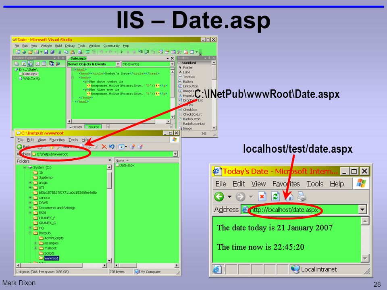Viewport: 387px width, 290px height.
Task: Collapse the System (C:) tree node
Action: coord(25,168)
